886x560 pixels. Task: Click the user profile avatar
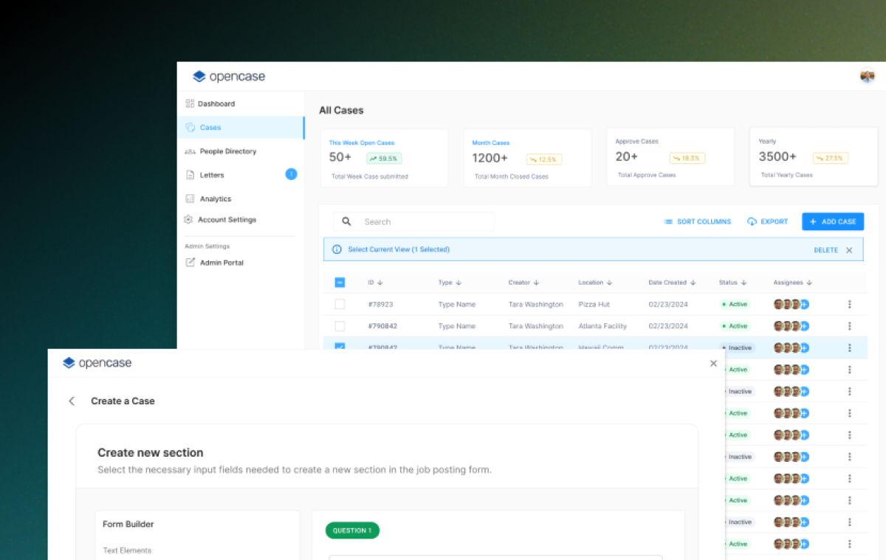click(x=868, y=76)
